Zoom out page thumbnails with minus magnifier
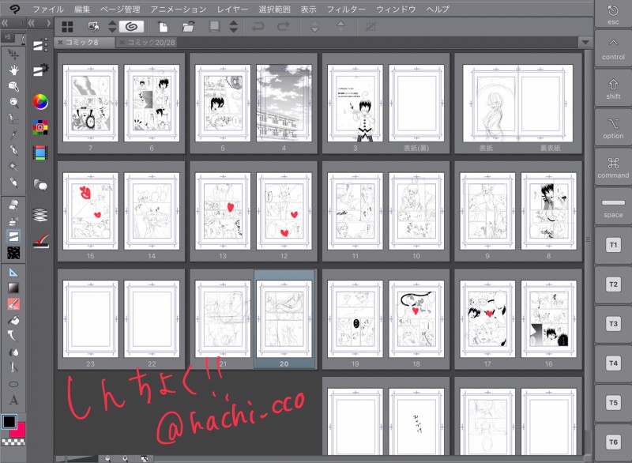This screenshot has width=632, height=463. click(108, 458)
